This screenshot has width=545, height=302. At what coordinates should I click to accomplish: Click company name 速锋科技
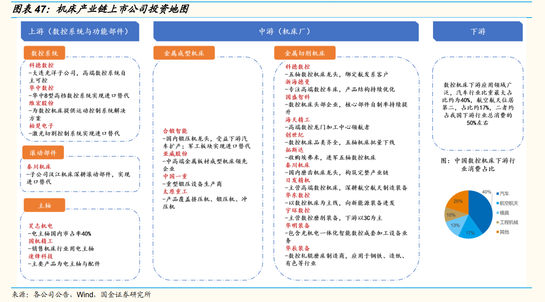41,256
